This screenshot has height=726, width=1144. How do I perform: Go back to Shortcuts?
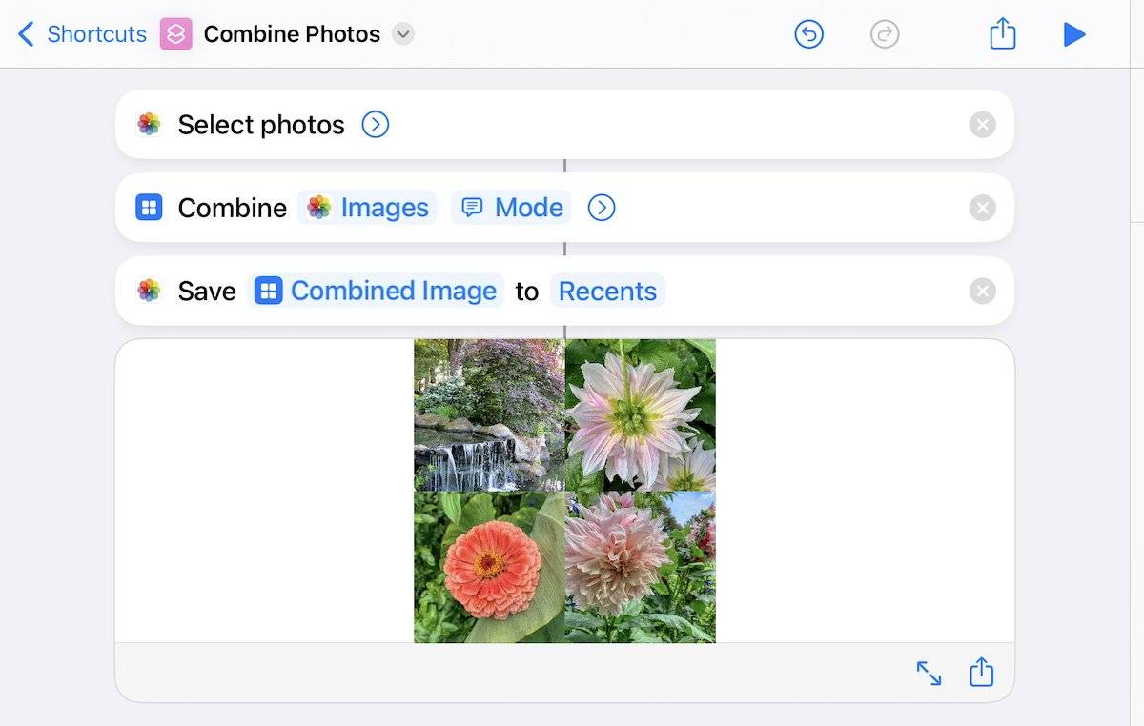pos(82,34)
